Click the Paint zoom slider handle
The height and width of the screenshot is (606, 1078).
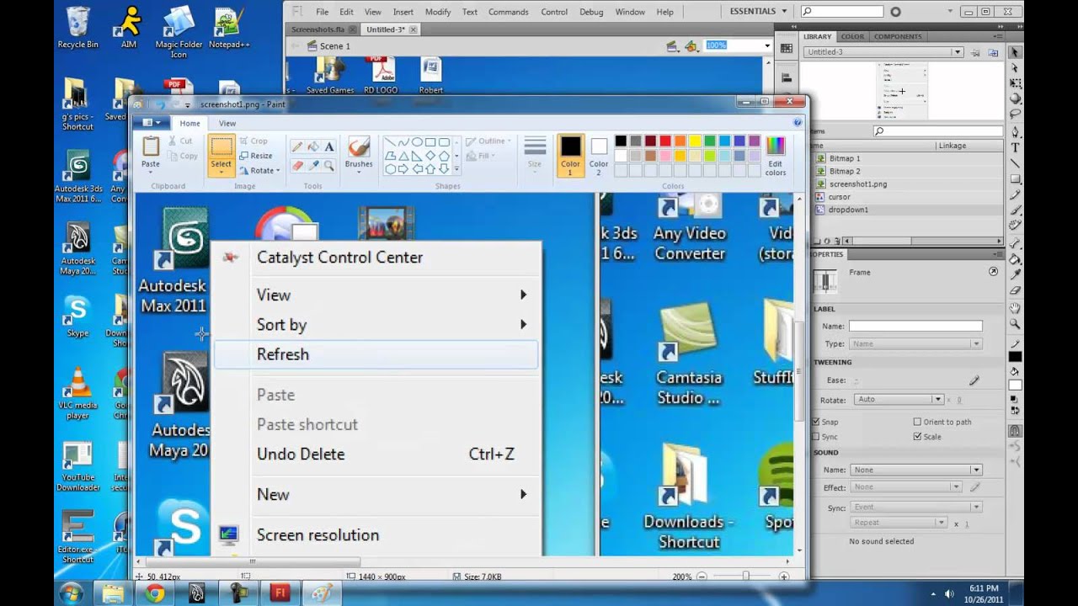pos(745,577)
